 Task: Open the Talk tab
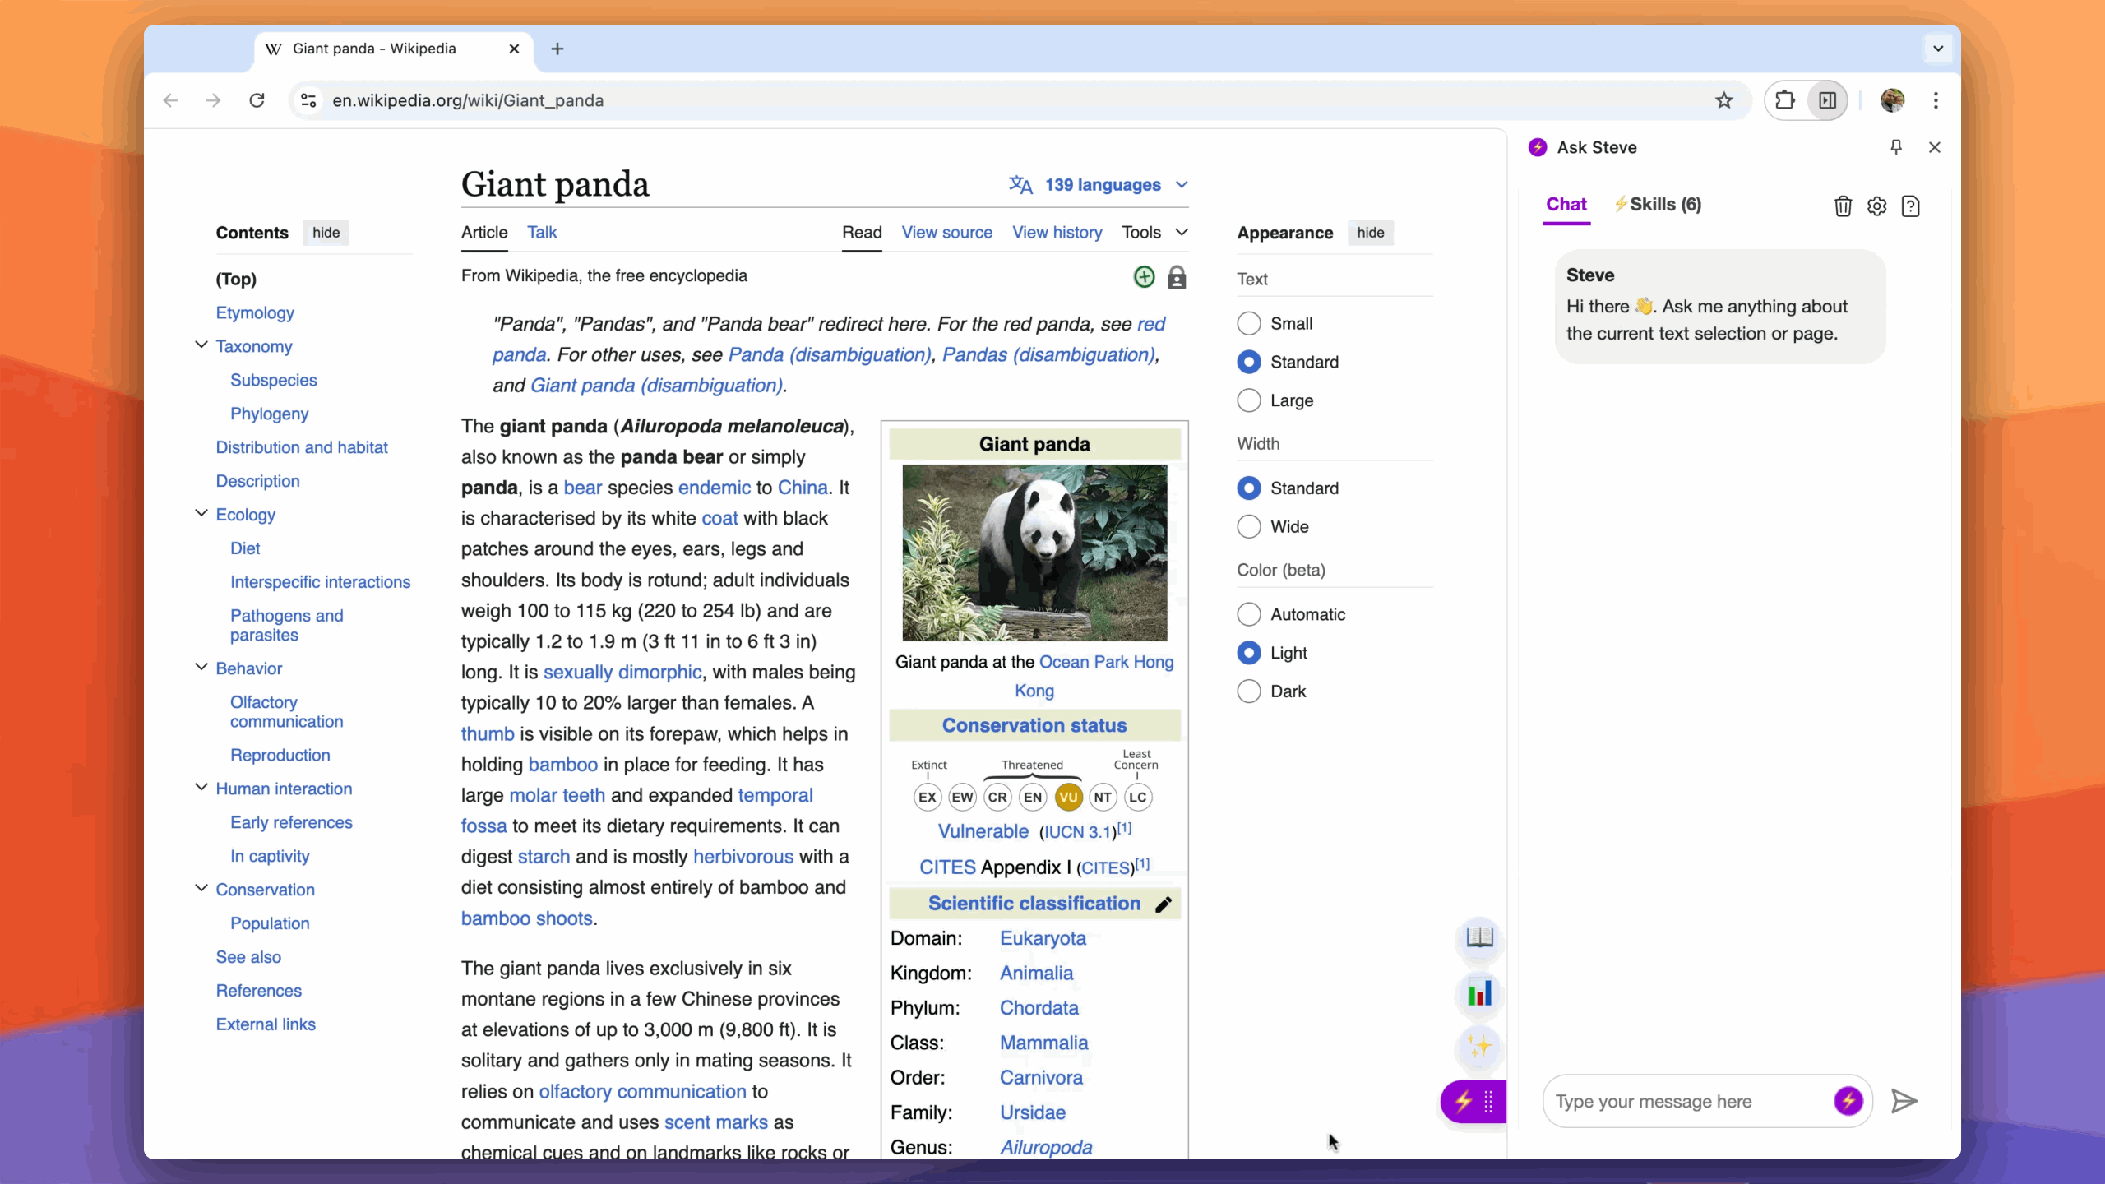coord(542,233)
